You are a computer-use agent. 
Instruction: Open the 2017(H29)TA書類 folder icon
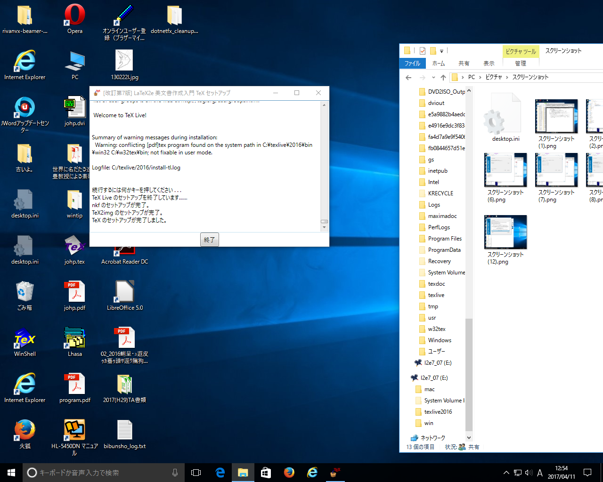(124, 388)
